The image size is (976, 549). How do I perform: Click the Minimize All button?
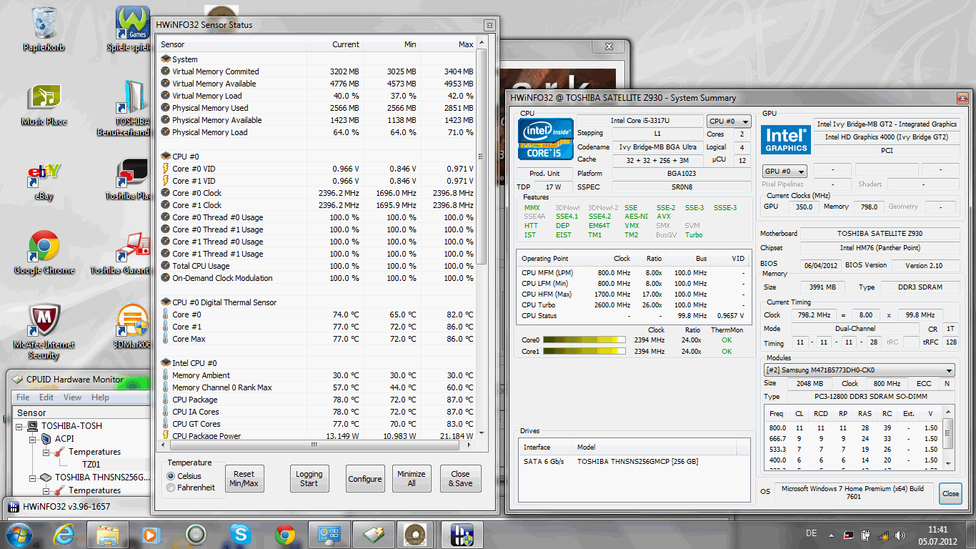tap(412, 478)
